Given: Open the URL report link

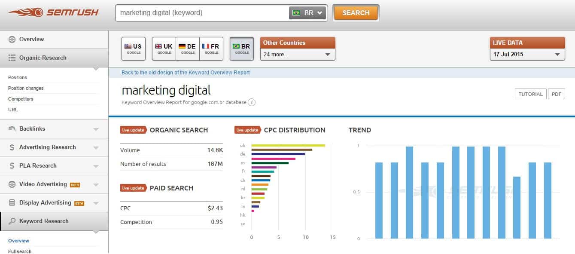Looking at the screenshot, I should [x=13, y=110].
